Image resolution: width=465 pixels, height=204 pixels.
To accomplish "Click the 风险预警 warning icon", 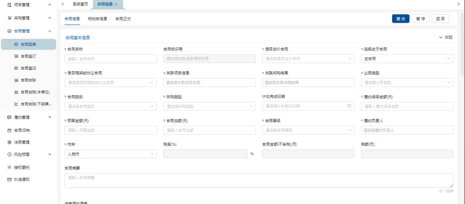I will [x=9, y=154].
